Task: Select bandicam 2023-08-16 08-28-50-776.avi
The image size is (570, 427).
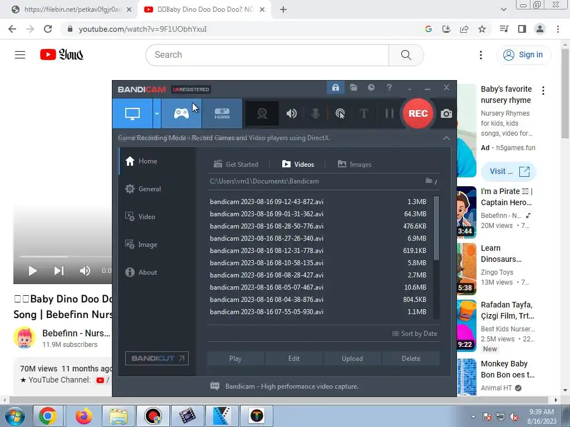Action: tap(318, 226)
